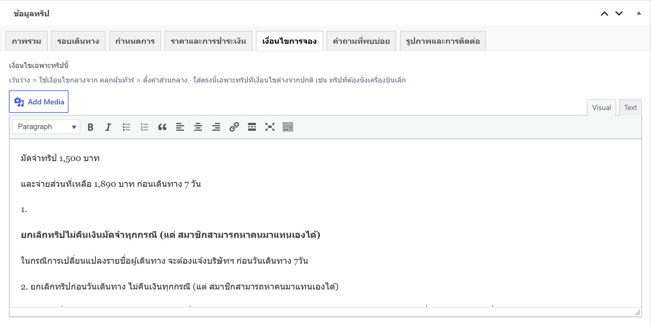Viewport: 651px width, 326px height.
Task: Align text left
Action: [180, 127]
